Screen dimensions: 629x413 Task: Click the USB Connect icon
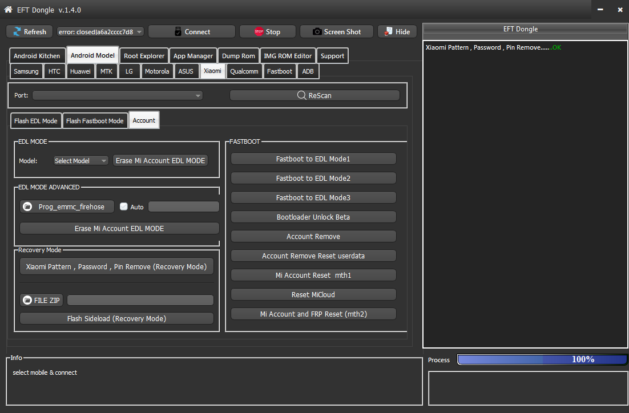tap(178, 32)
